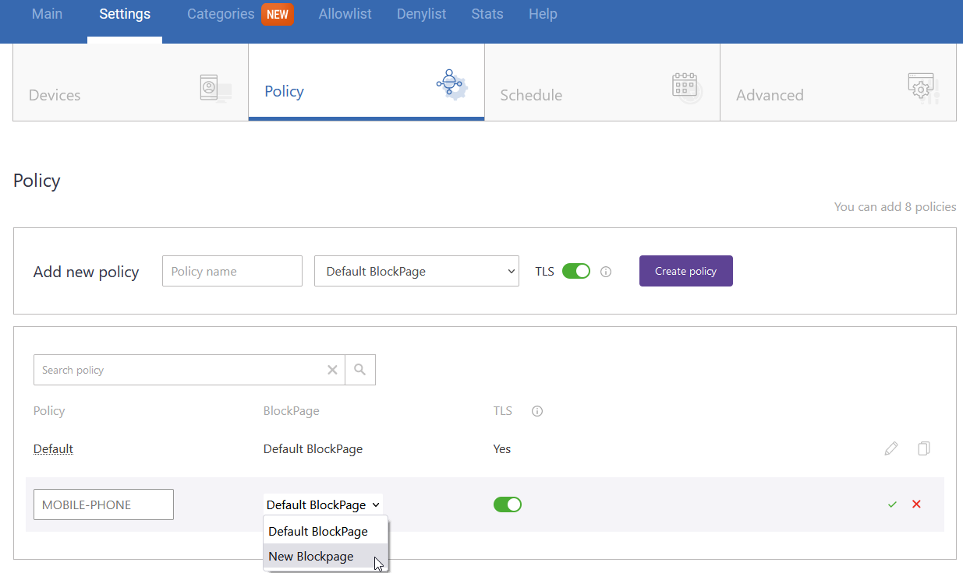Choose Default BlockPage in the open dropdown
963x573 pixels.
pos(317,531)
